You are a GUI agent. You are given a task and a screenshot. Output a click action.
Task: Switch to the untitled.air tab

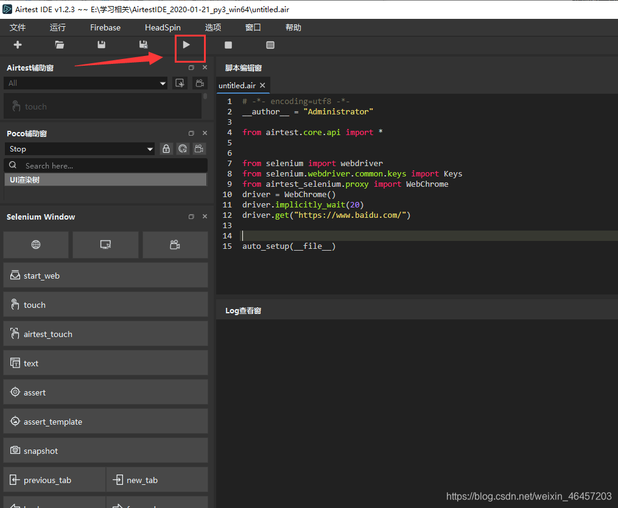coord(237,85)
